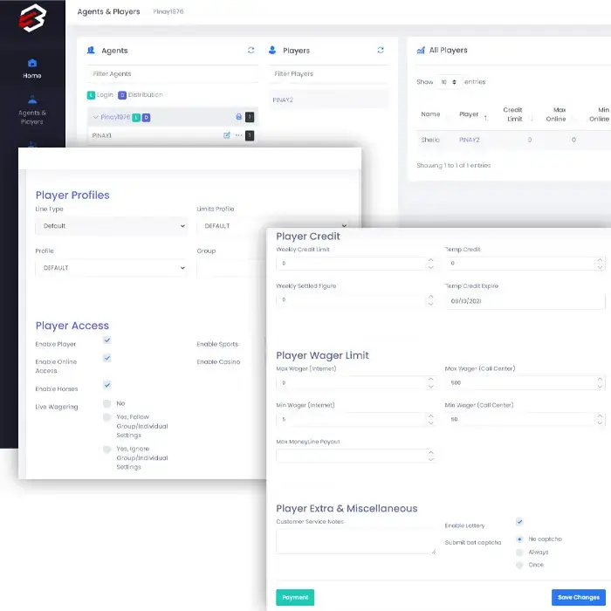611x611 pixels.
Task: Click the red and white app logo
Action: tap(32, 18)
